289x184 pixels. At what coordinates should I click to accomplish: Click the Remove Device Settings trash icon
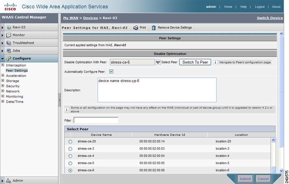click(x=153, y=28)
